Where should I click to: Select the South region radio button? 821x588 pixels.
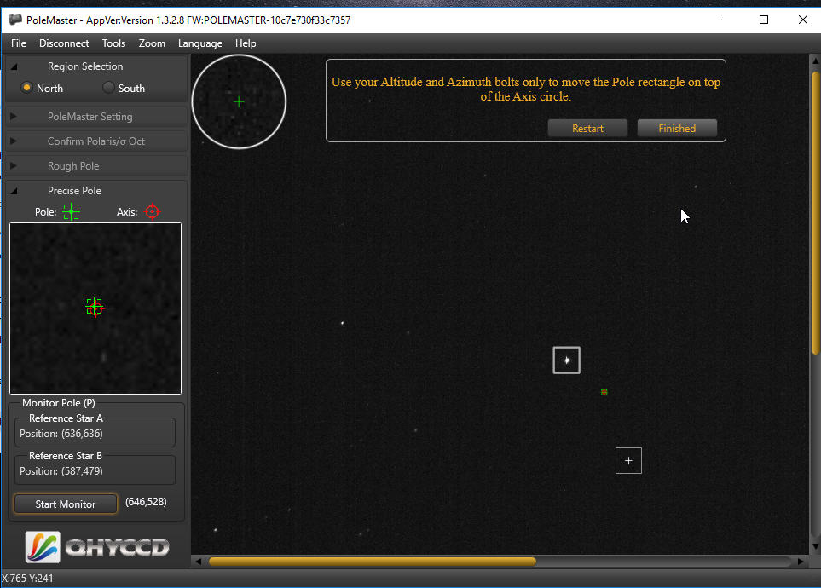(x=108, y=88)
